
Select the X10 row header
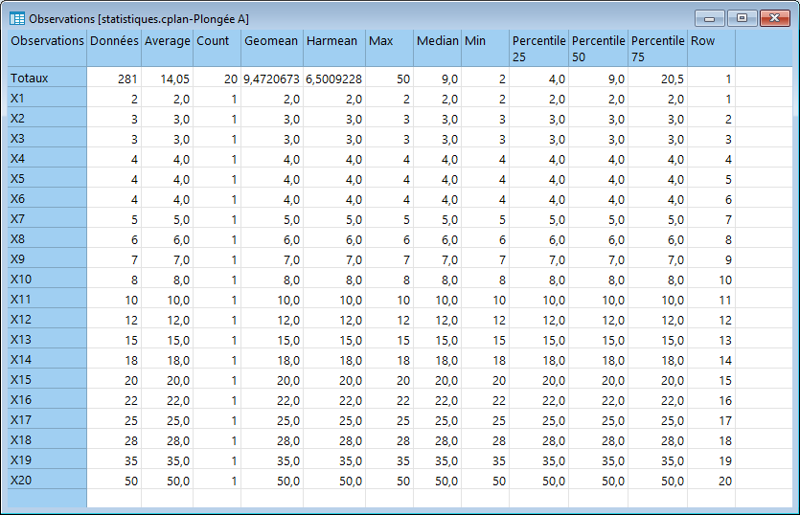[47, 279]
